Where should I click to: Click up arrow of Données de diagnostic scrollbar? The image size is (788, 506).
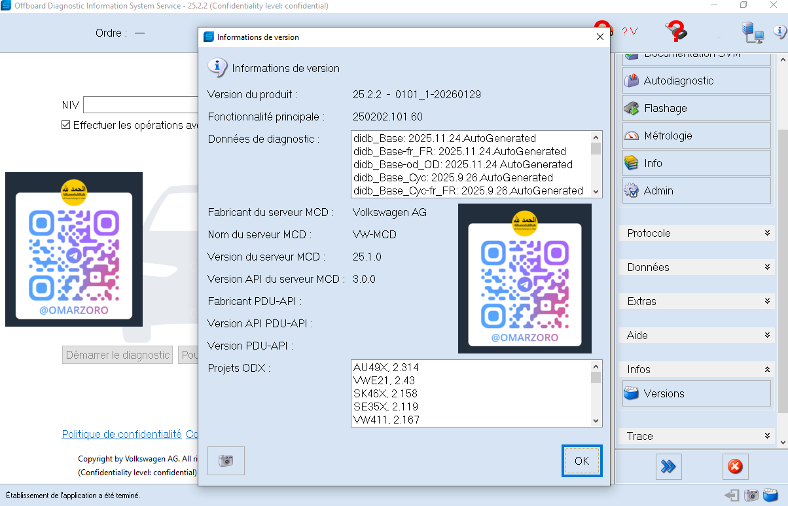pyautogui.click(x=596, y=137)
